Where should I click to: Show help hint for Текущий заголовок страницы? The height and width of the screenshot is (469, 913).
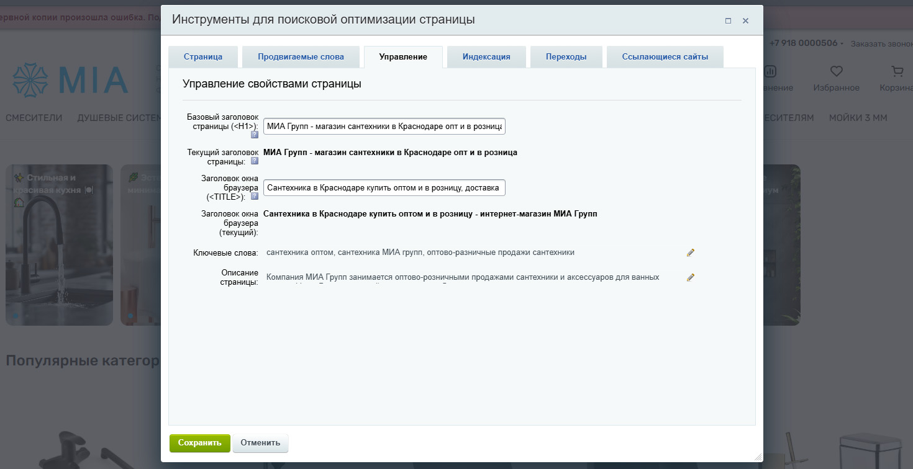[x=255, y=161]
